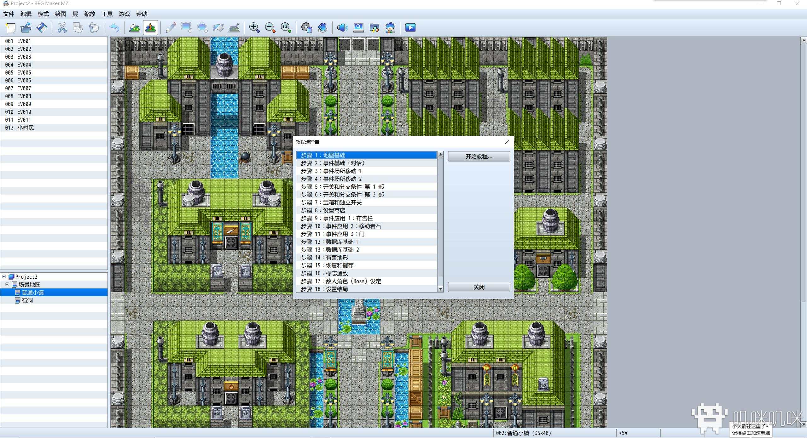Select tutorial 步骤 10：事件应用 2：移动岩石
807x438 pixels.
[366, 226]
